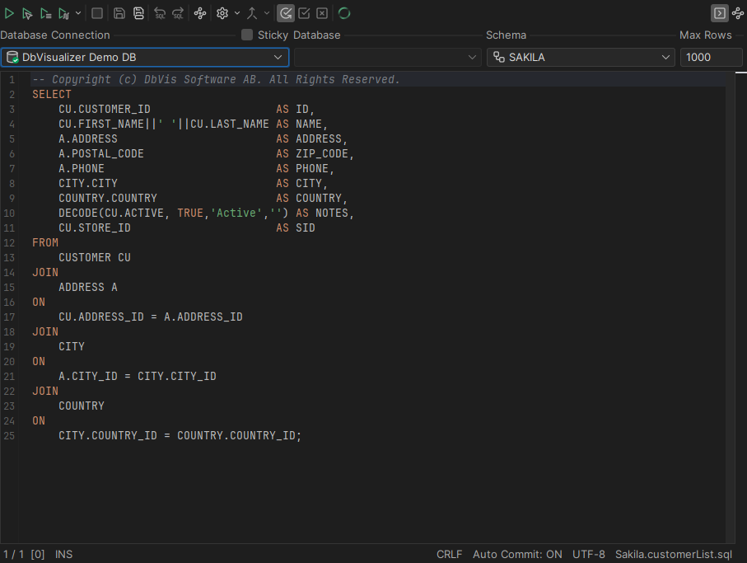This screenshot has height=563, width=747.
Task: Open the DbVisualizer Demo DB connection dropdown
Action: [145, 57]
